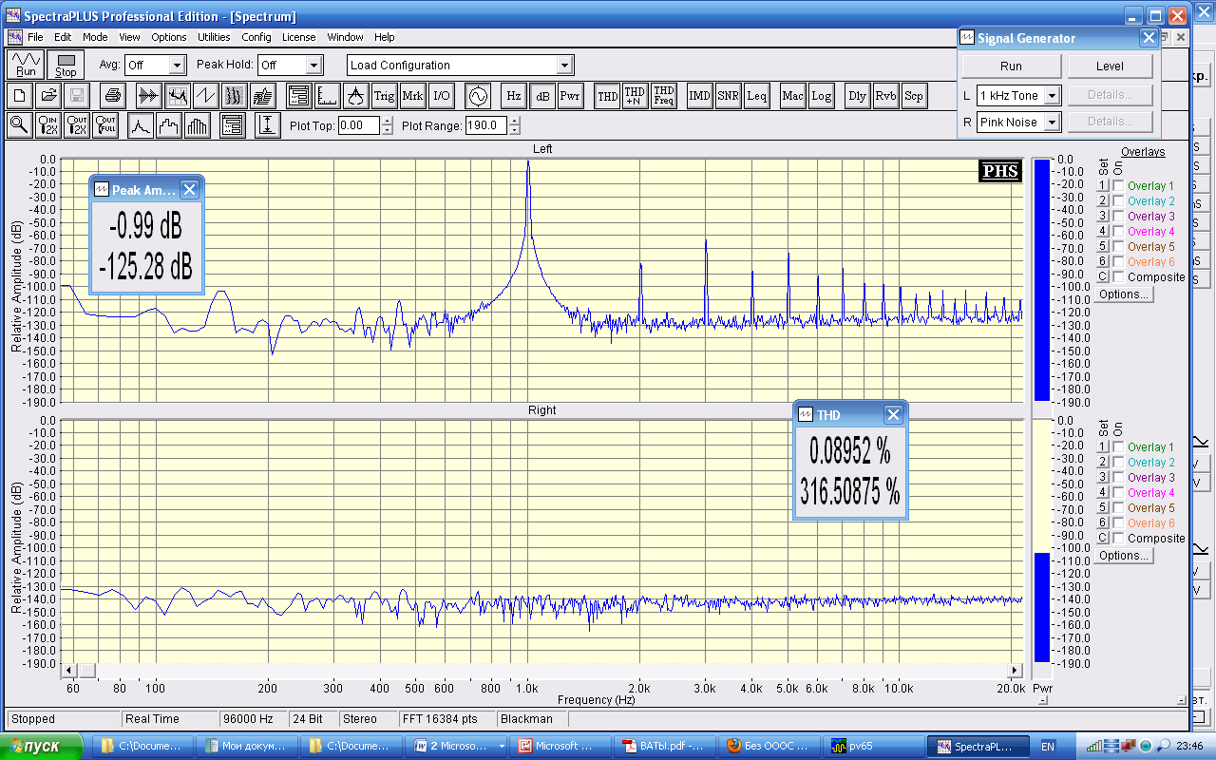
Task: Click the Zoom Out Full icon
Action: coord(105,125)
